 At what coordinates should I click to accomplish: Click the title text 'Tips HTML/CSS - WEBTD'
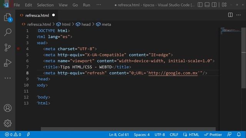(x=86, y=67)
